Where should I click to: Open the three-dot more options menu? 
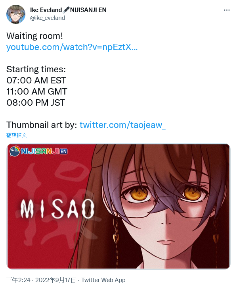point(227,10)
